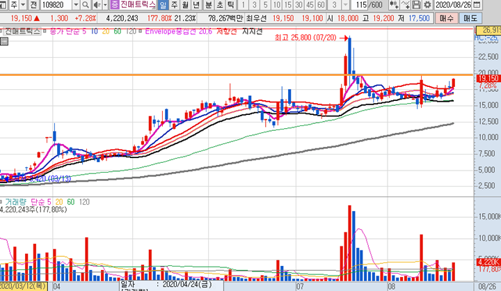Click the Envelope중심선 20,6 indicator label
The width and height of the screenshot is (501, 291).
(x=178, y=31)
